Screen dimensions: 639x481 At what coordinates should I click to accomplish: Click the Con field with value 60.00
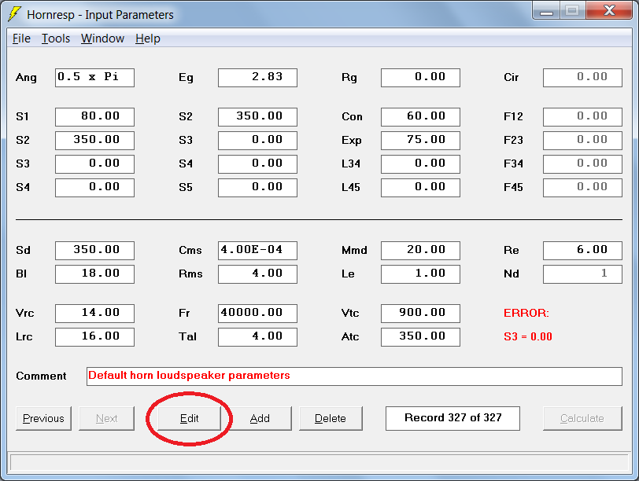[x=420, y=117]
